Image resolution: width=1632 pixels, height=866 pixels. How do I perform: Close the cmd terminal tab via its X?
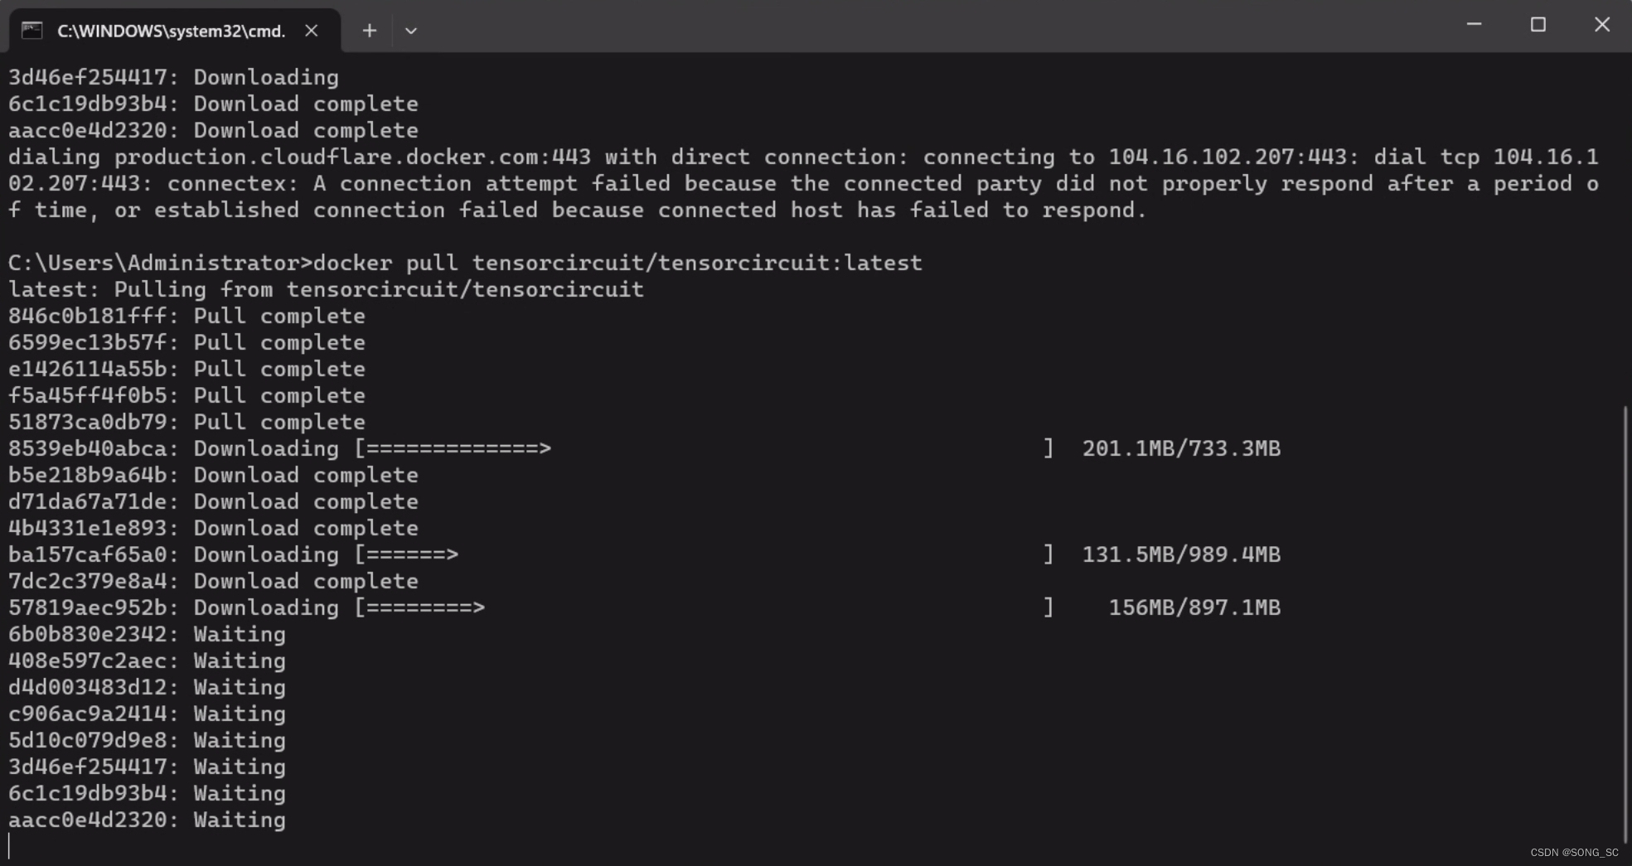click(x=311, y=31)
